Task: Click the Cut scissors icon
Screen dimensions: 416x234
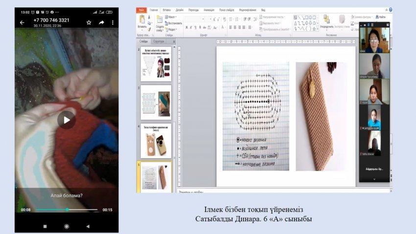Action: [149, 18]
